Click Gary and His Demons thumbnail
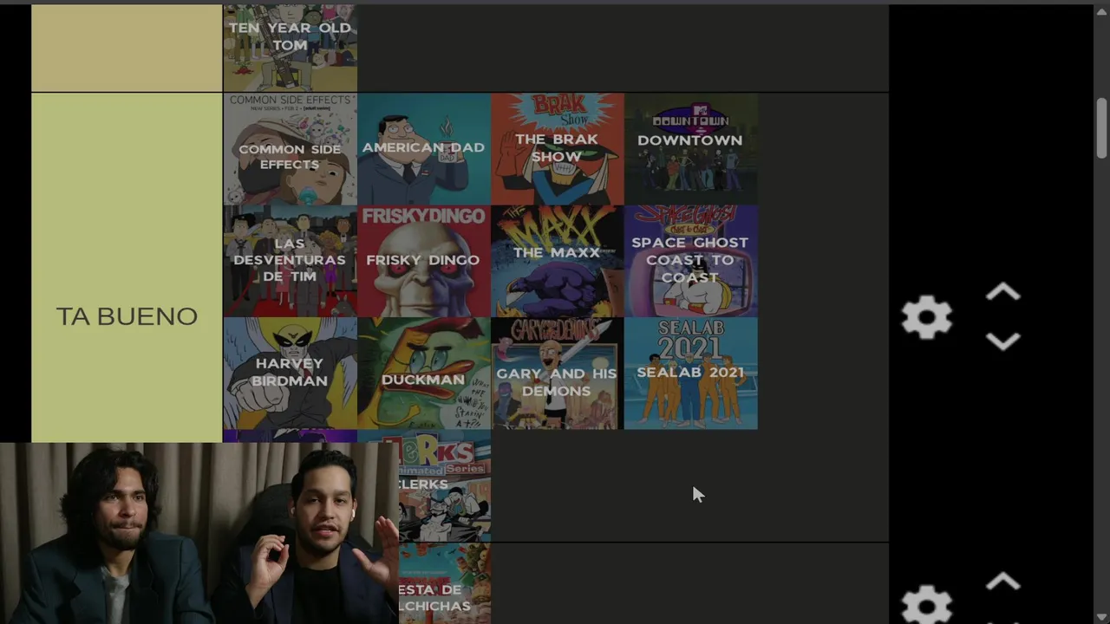The height and width of the screenshot is (624, 1110). tap(557, 374)
